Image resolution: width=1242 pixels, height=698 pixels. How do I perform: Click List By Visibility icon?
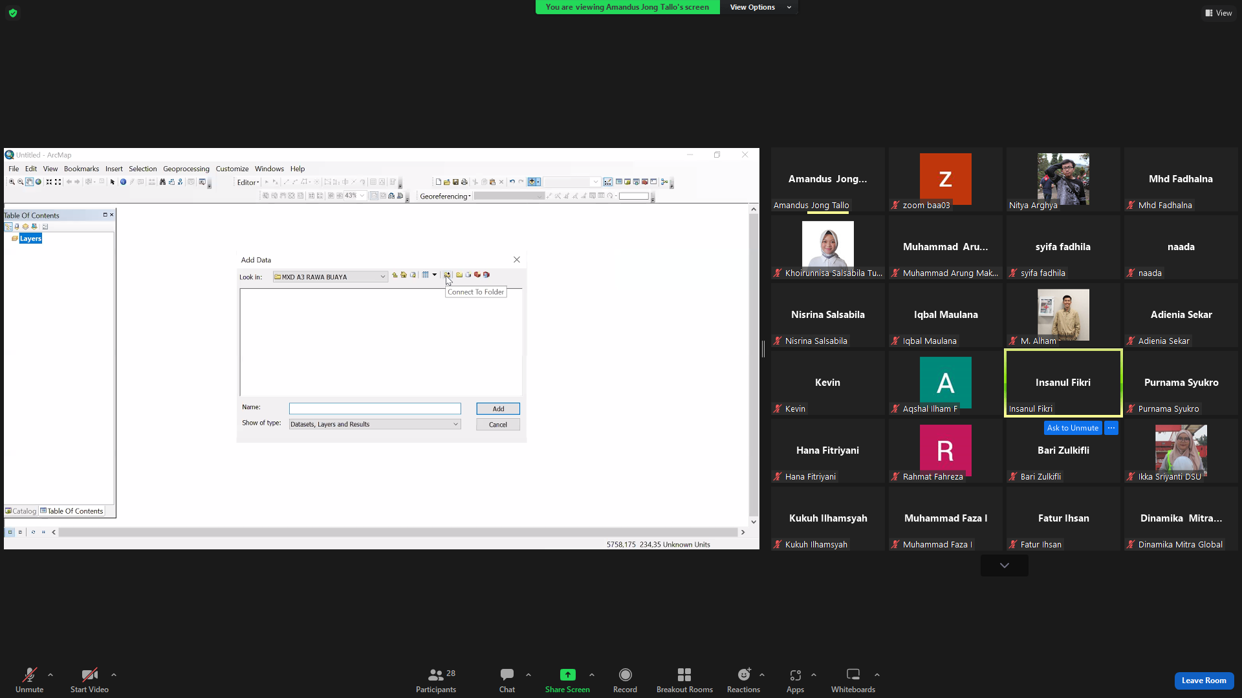[x=25, y=227]
